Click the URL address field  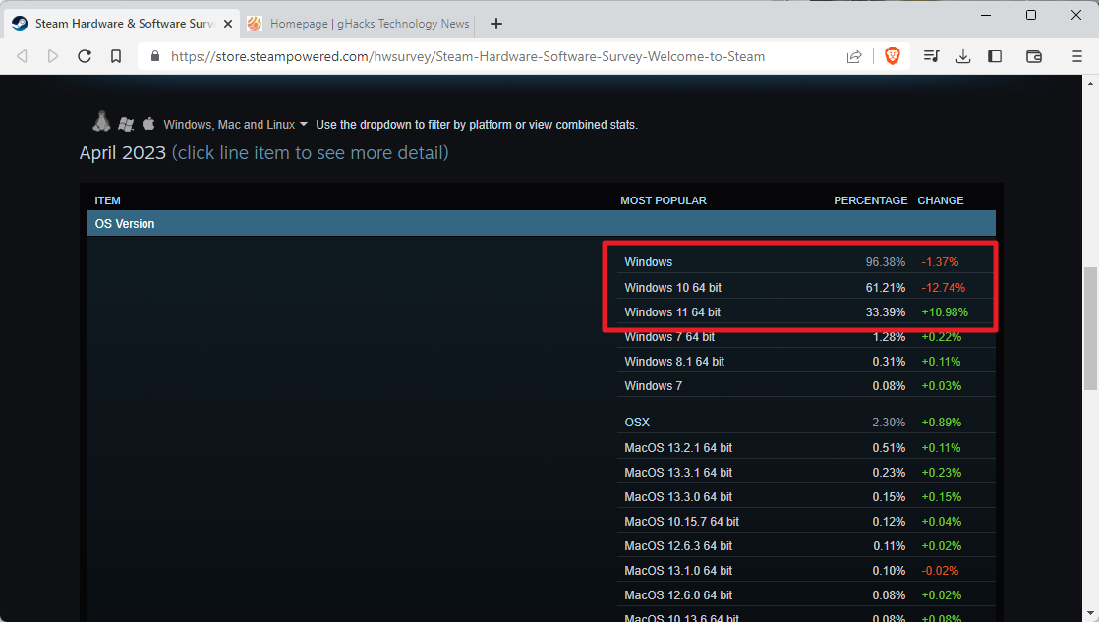click(468, 56)
